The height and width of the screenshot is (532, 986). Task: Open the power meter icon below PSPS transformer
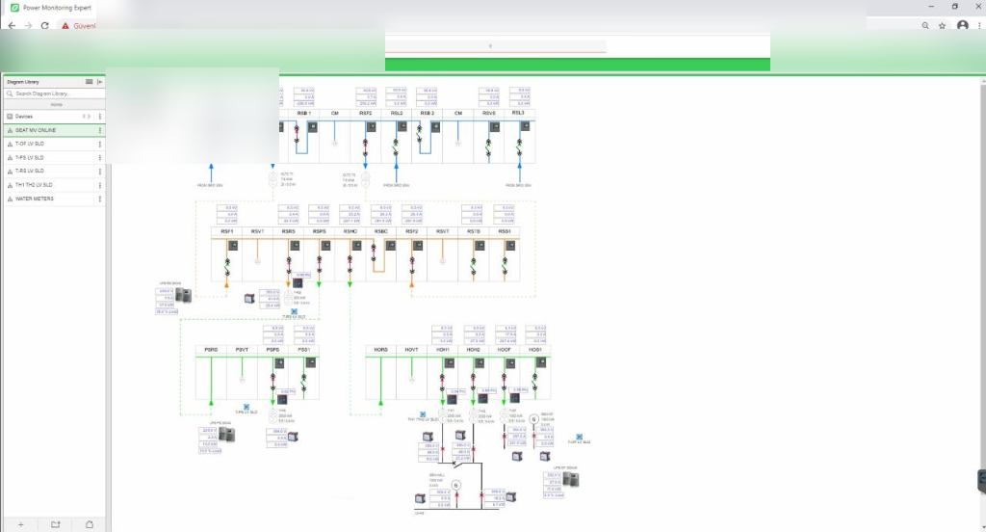pyautogui.click(x=293, y=437)
